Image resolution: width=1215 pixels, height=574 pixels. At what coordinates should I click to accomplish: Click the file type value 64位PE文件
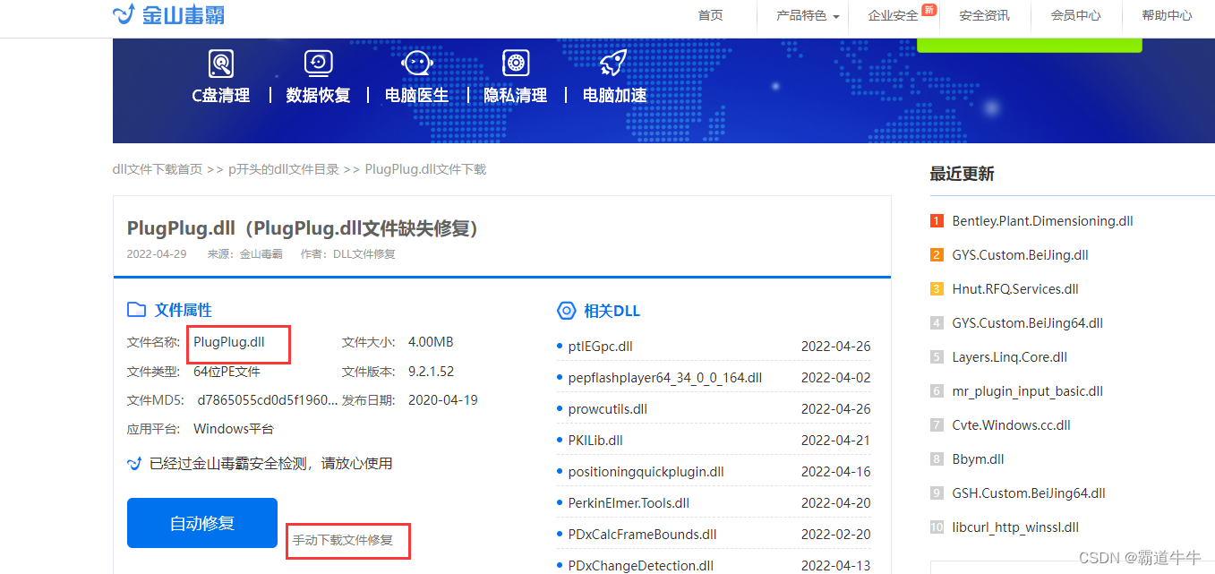click(227, 372)
